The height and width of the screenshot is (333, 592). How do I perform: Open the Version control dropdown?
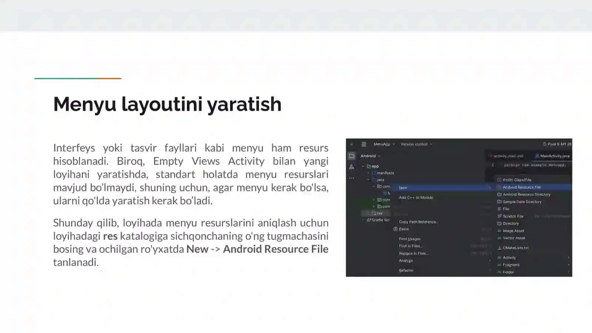pos(417,144)
